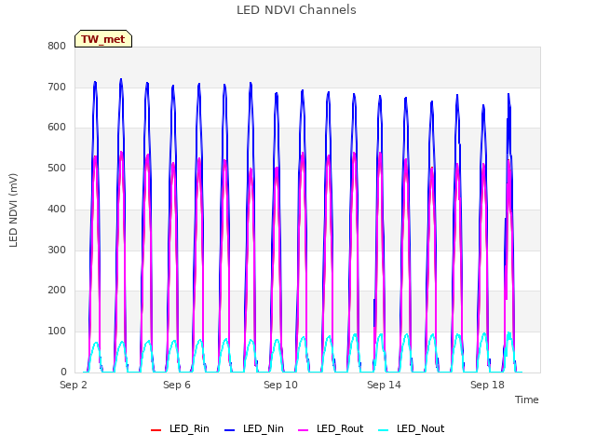
Task: Click the red LED_Rin legend swatch
Action: click(156, 430)
